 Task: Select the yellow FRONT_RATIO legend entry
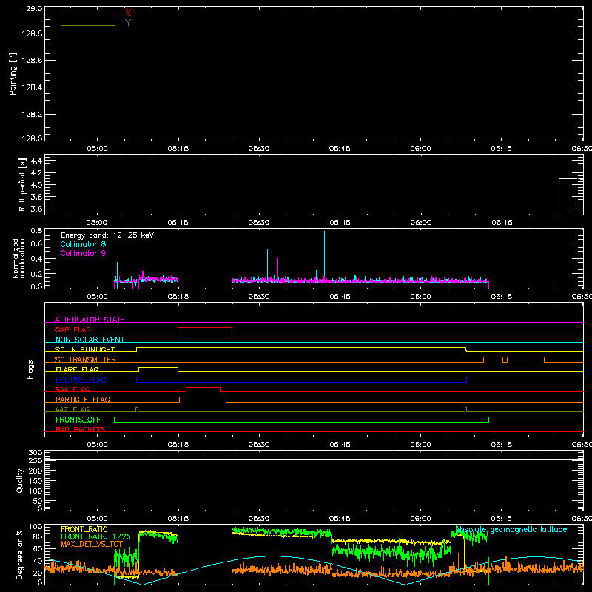point(84,529)
